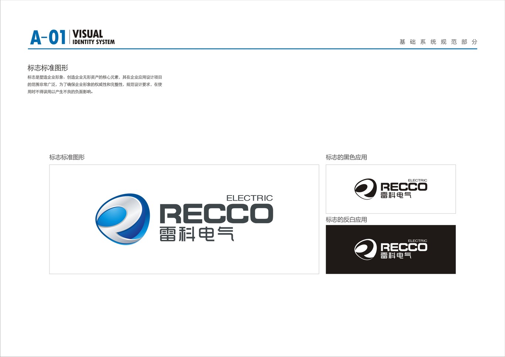Click the description line starting 标志是塑造企业形象

[x=95, y=77]
